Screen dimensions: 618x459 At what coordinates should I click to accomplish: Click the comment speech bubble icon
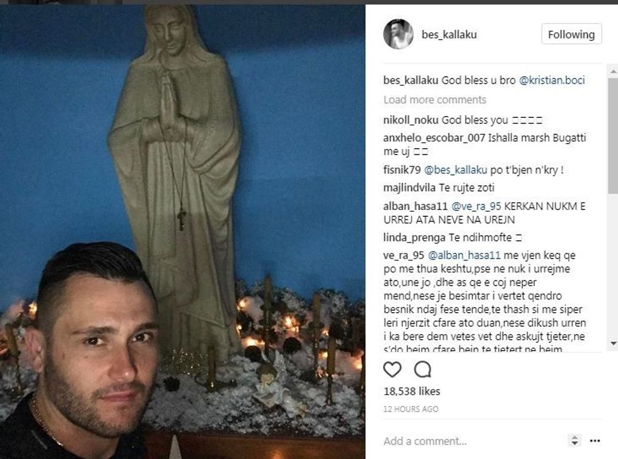pos(423,369)
